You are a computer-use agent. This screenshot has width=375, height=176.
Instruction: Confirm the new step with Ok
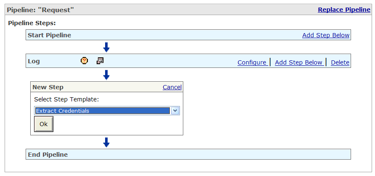[x=44, y=124]
